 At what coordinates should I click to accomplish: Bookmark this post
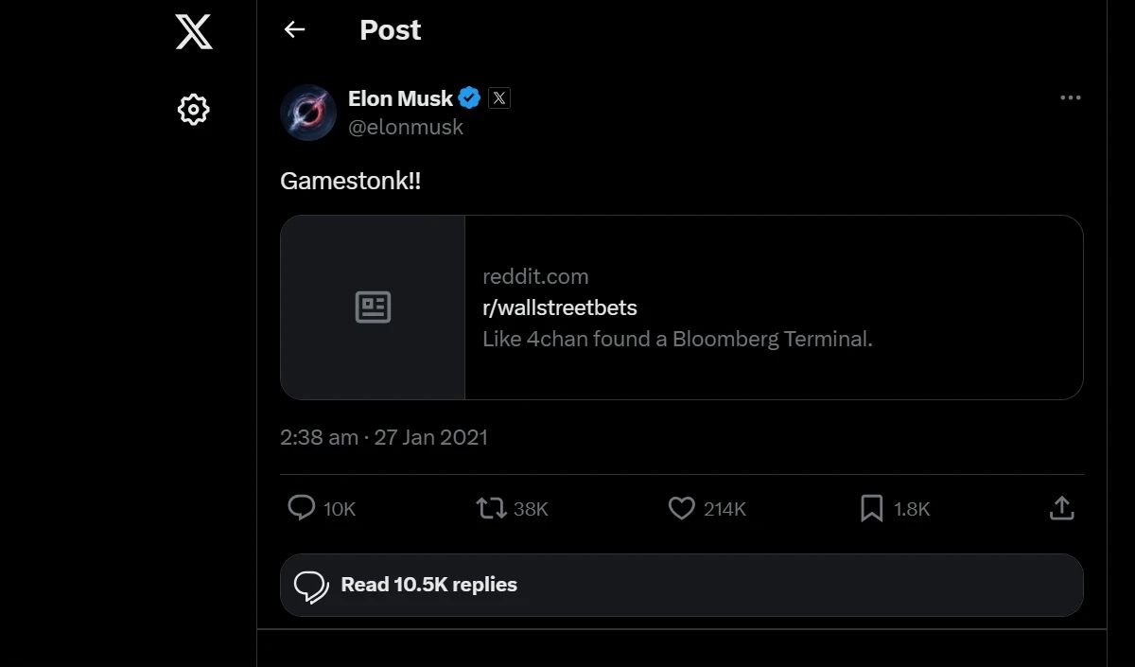871,508
